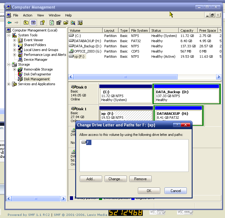Click the Remove button
Viewport: 225px width, 218px height.
(x=140, y=179)
